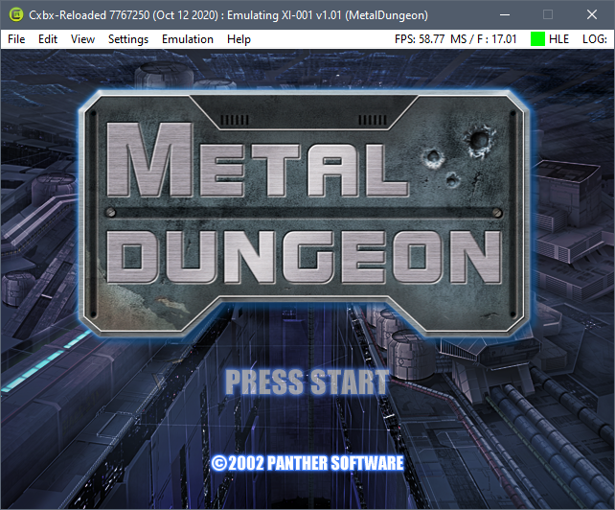Click the FPS: 58.77 readout
This screenshot has height=510, width=615.
pyautogui.click(x=420, y=39)
